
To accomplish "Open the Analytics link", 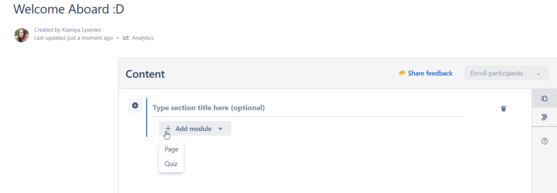I will pos(143,38).
